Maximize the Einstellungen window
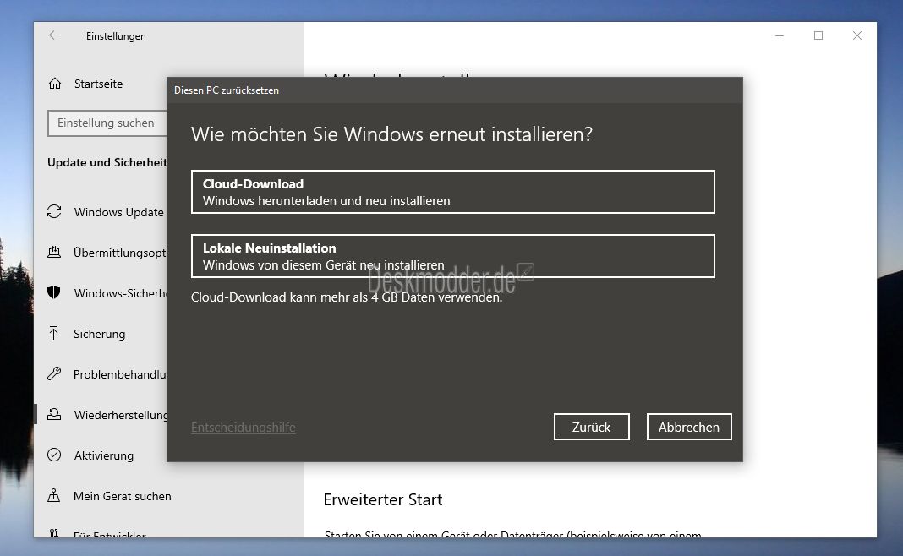 [818, 35]
